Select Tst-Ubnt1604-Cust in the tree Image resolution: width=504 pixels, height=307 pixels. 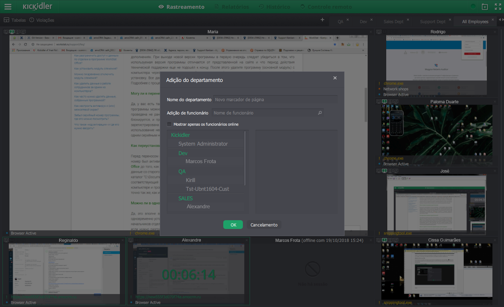click(207, 189)
